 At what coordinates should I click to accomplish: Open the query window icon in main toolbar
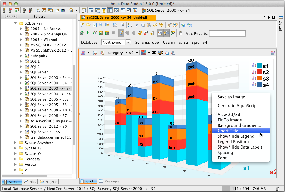(38, 10)
